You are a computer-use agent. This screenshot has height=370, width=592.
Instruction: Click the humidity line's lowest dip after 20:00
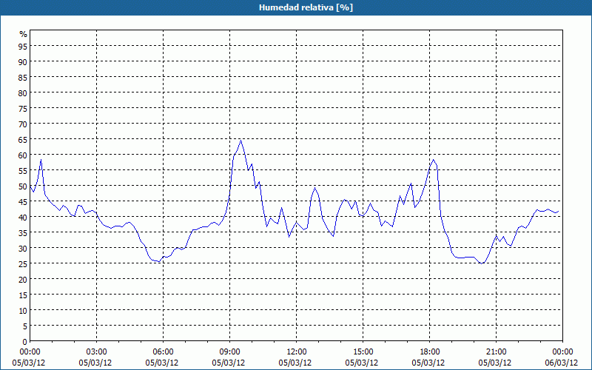point(481,263)
